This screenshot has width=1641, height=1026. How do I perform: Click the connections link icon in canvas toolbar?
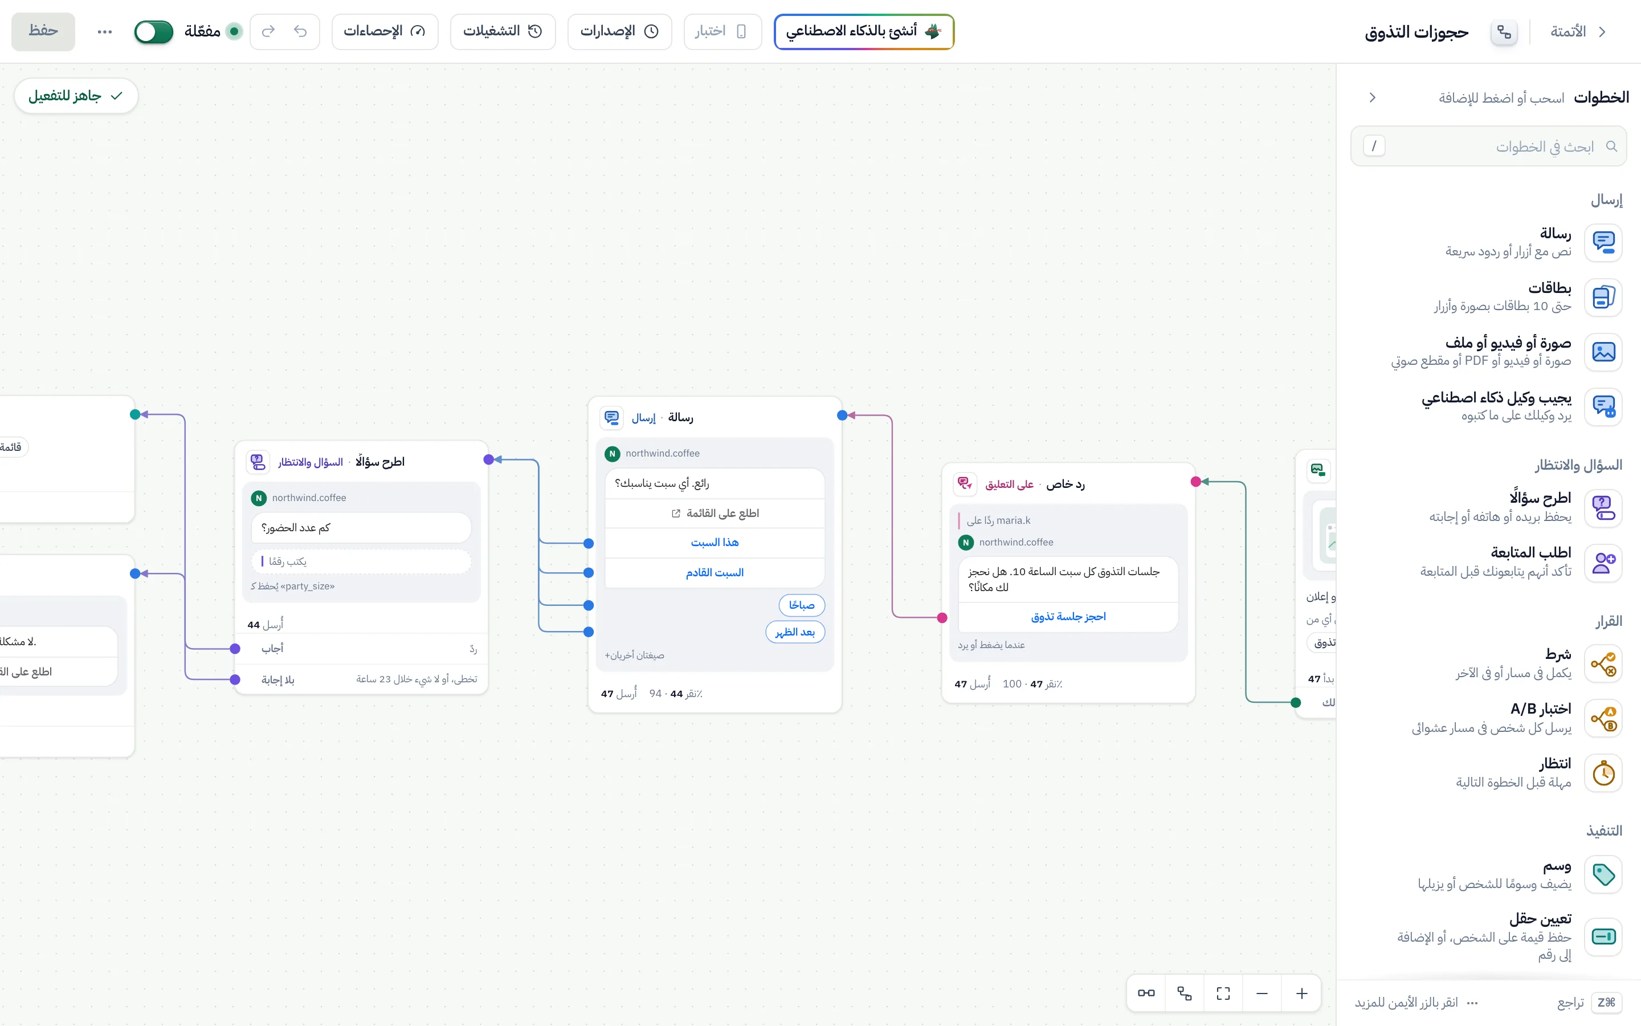pyautogui.click(x=1146, y=994)
